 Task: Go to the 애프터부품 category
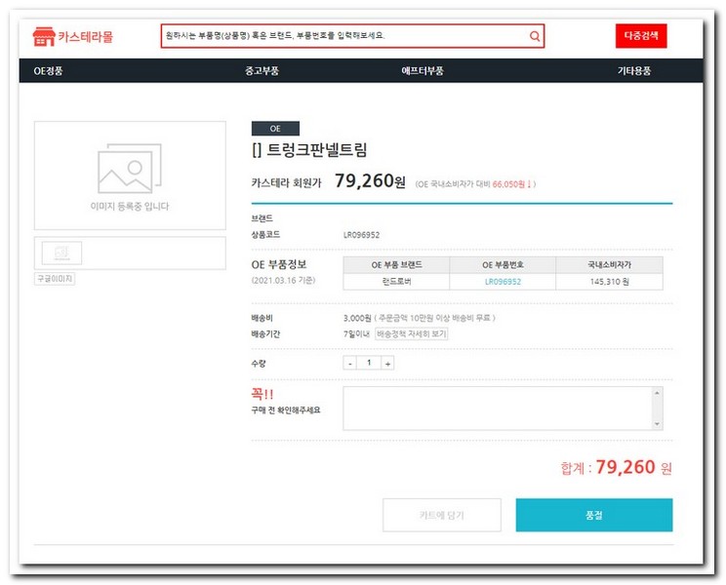pyautogui.click(x=422, y=71)
